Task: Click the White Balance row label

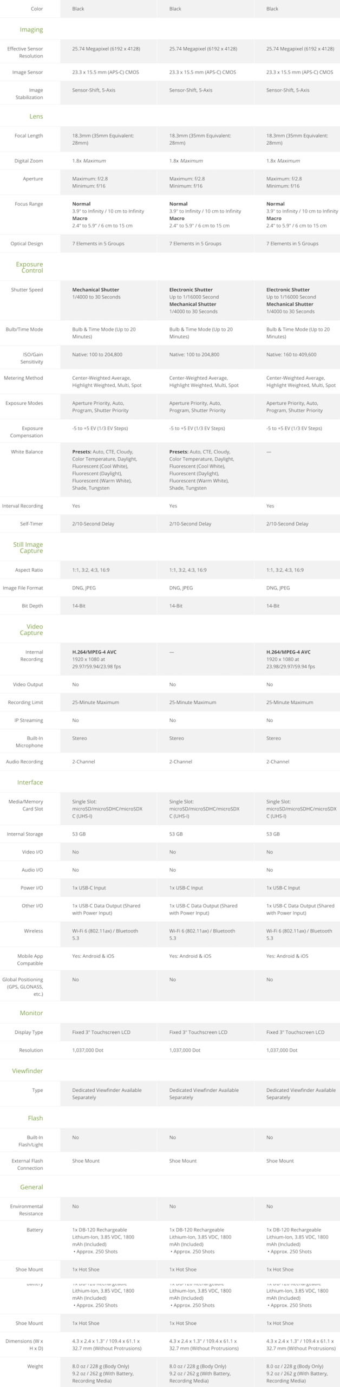Action: tap(27, 452)
